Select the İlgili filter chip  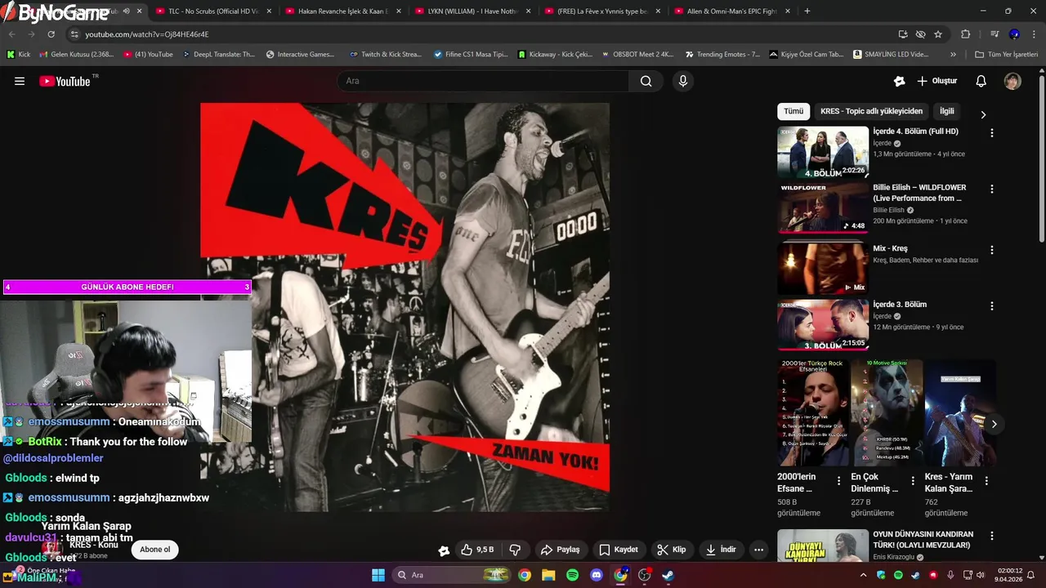[946, 111]
